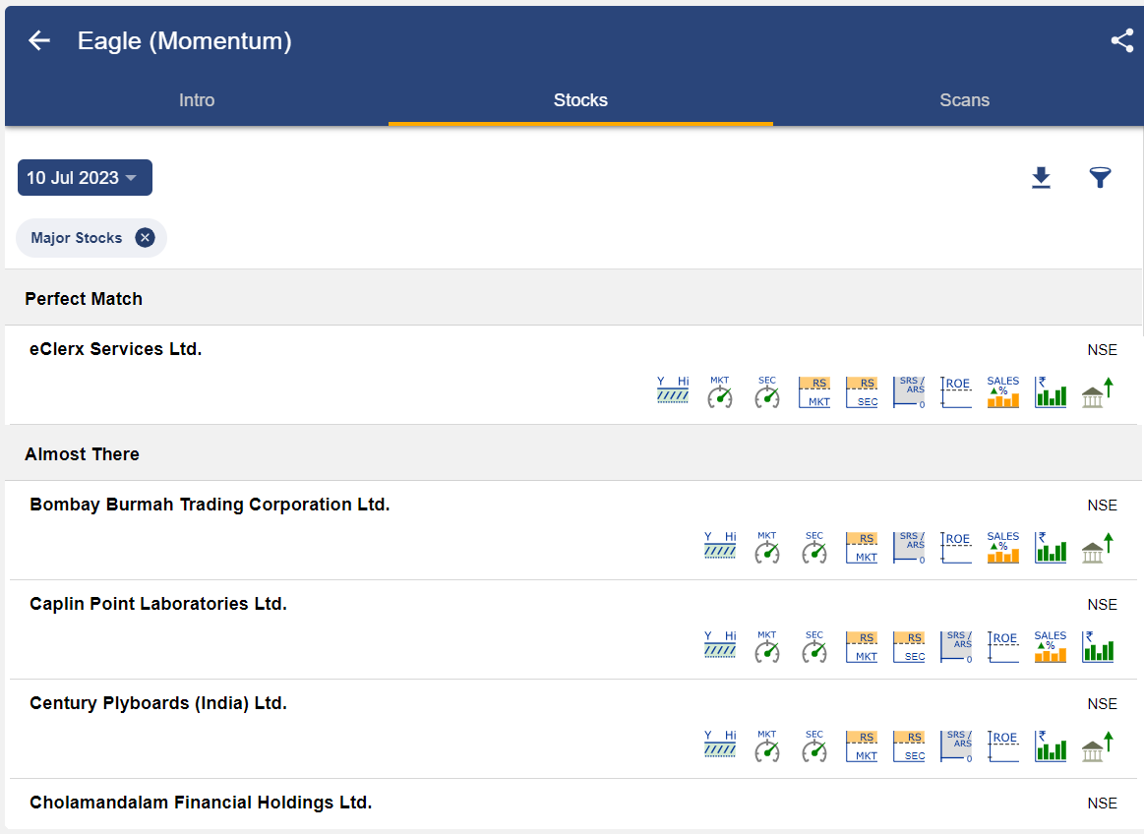Click eClerx institution holding up-arrow icon
Image resolution: width=1144 pixels, height=834 pixels.
1098,391
